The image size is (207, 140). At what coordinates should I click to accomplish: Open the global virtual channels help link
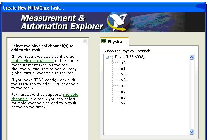[x=32, y=60]
